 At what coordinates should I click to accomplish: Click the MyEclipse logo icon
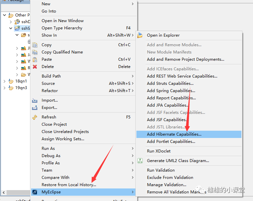point(35,192)
